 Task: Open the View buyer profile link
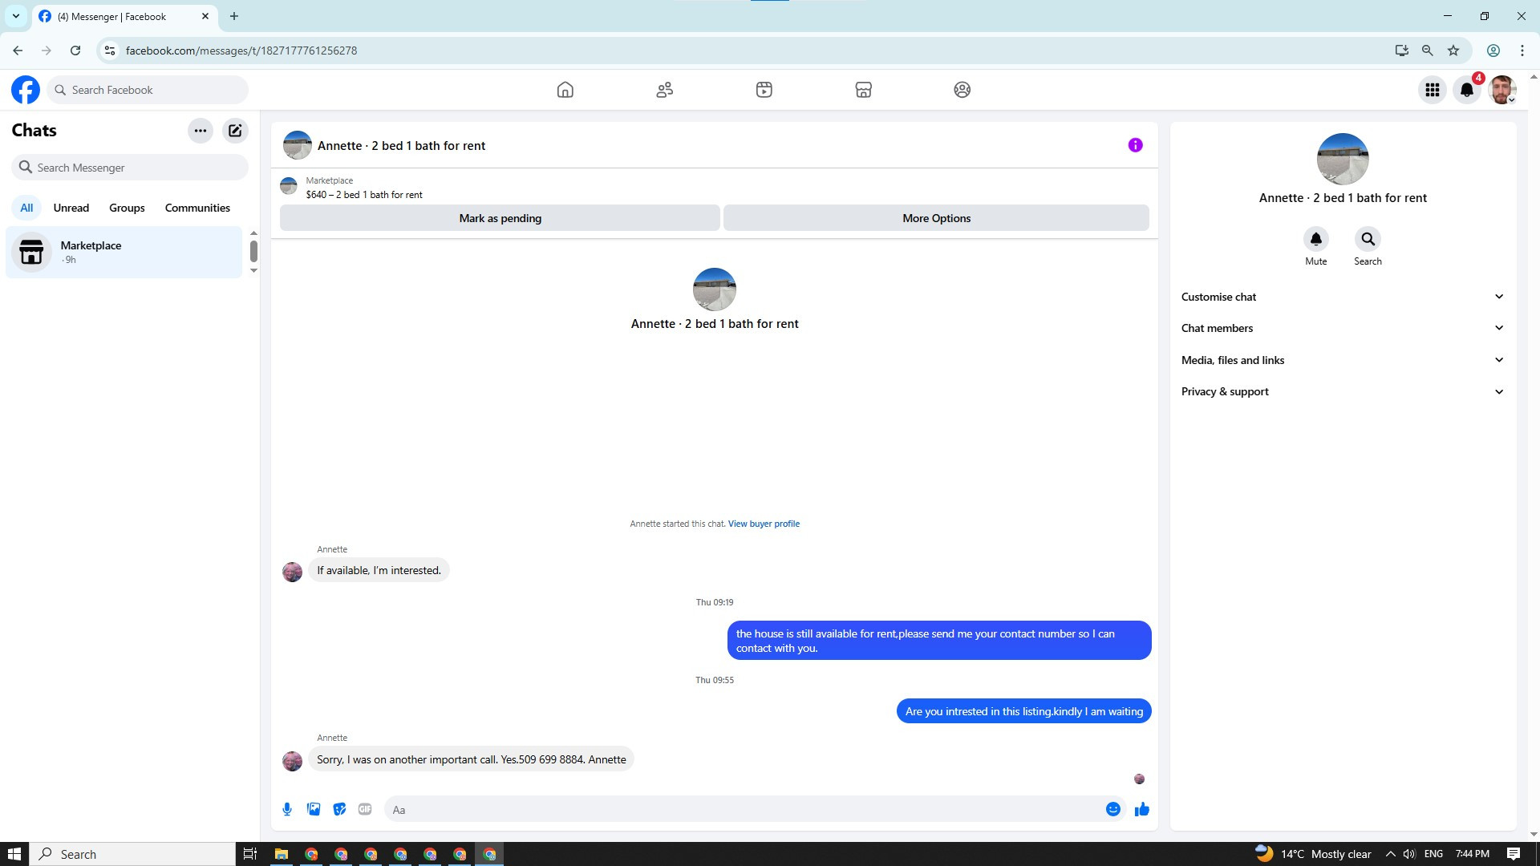pos(763,524)
